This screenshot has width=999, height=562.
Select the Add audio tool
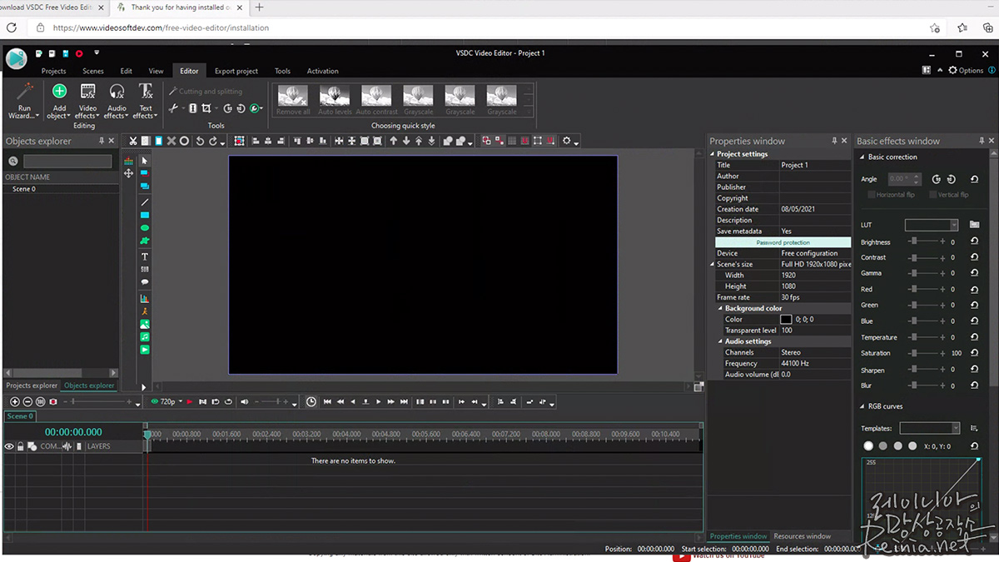145,337
